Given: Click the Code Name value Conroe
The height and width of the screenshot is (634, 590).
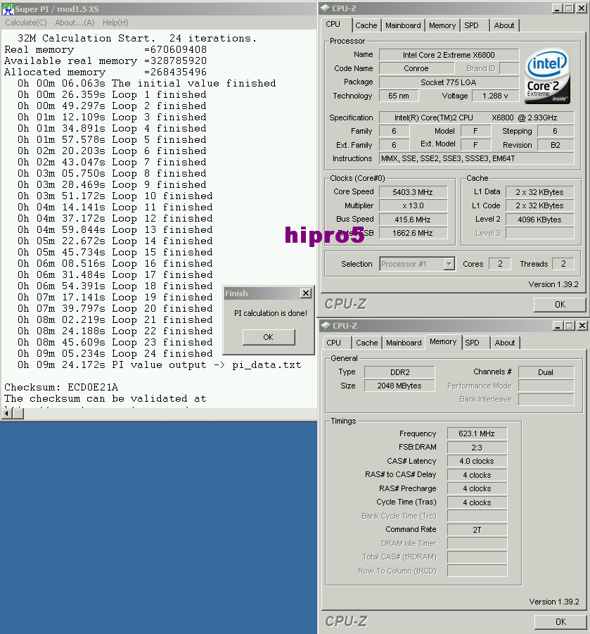Looking at the screenshot, I should (416, 68).
